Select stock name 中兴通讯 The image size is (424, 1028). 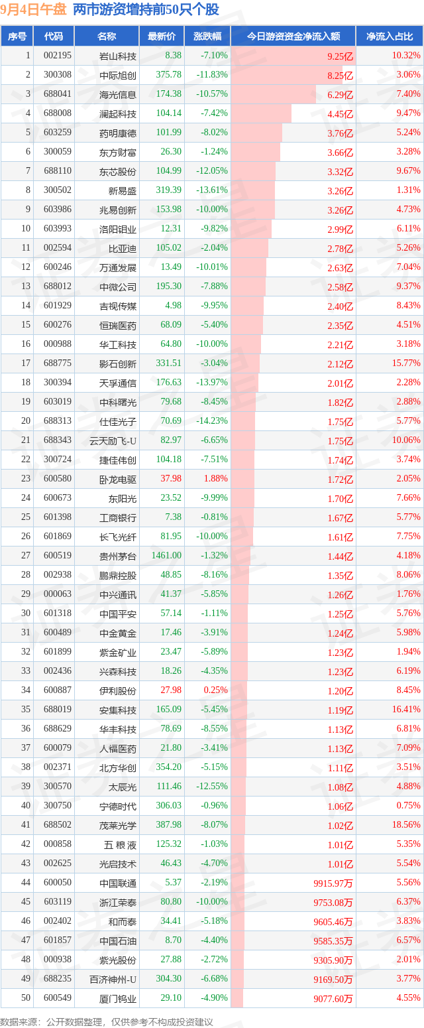(x=118, y=594)
